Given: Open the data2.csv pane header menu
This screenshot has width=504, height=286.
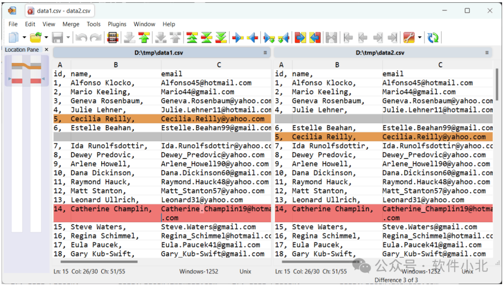Looking at the screenshot, I should 487,53.
